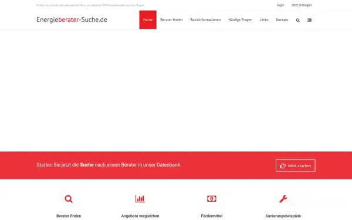Open Berater finden in the navigation
The height and width of the screenshot is (220, 352).
pos(171,20)
